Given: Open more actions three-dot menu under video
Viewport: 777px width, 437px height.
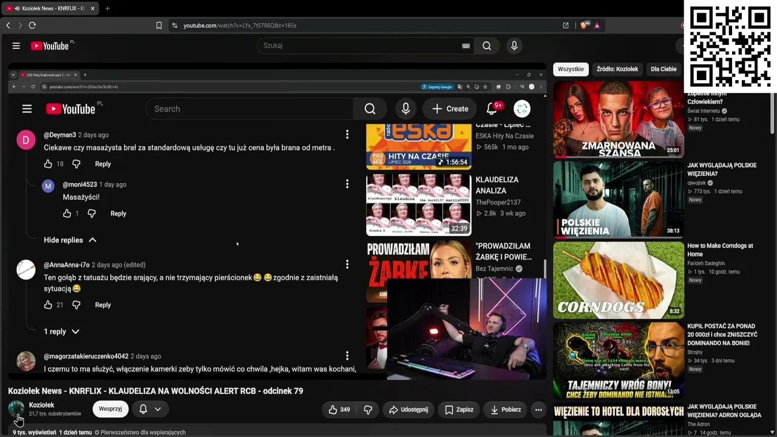Looking at the screenshot, I should point(538,410).
